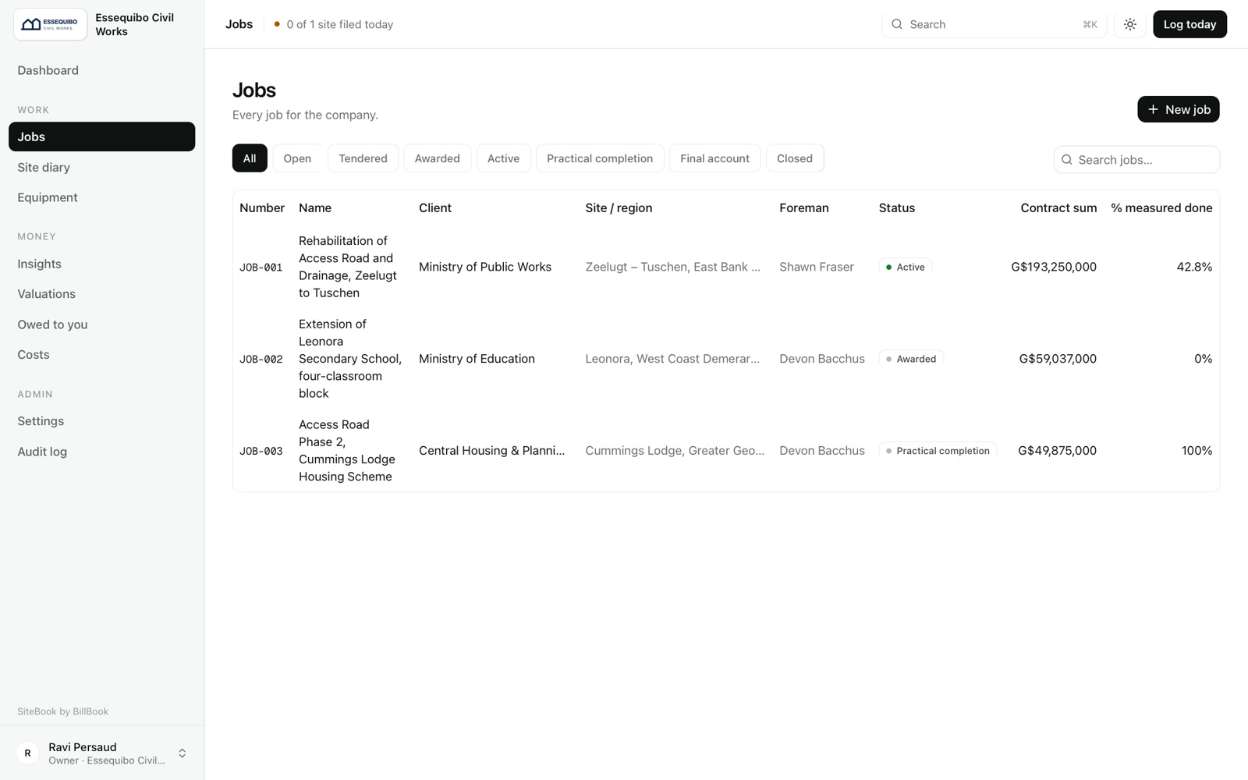Click Access Road Phase 2 job name

(347, 451)
